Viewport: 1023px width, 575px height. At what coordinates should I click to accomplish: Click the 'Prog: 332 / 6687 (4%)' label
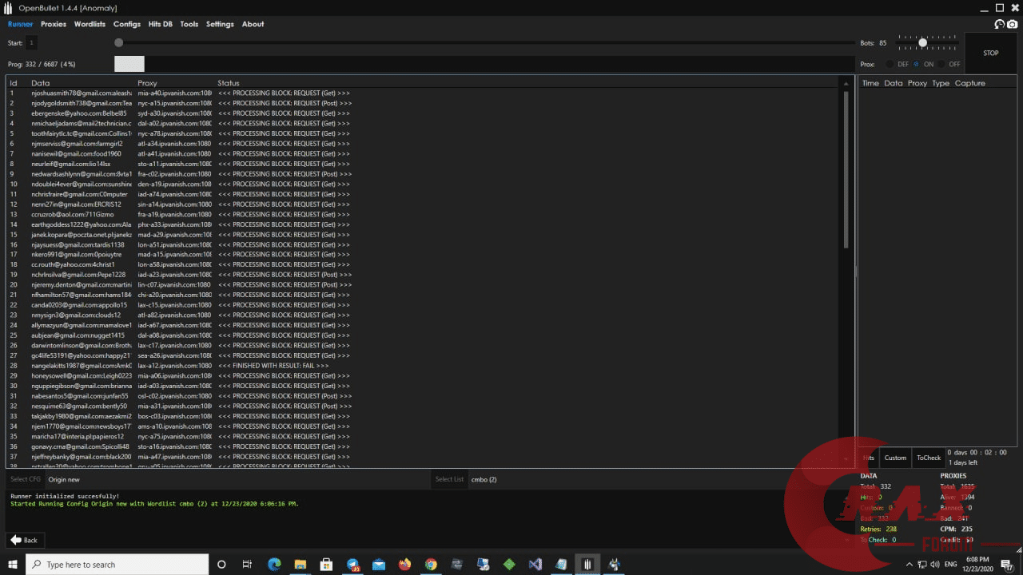(x=42, y=64)
